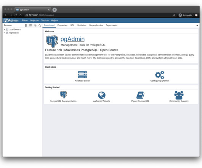This screenshot has width=202, height=168.
Task: Click the Filtered Rows icon in Browser panel
Action: 35,25
